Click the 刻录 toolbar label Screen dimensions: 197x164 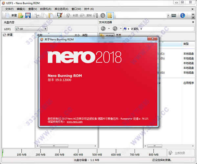76,15
